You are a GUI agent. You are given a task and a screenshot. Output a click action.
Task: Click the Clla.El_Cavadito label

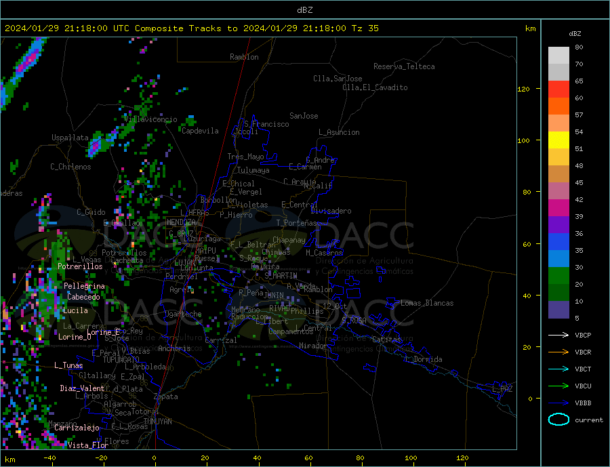click(375, 87)
